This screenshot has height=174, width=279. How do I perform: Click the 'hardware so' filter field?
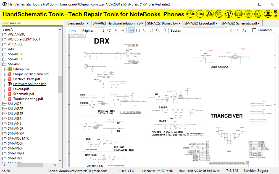32,23
